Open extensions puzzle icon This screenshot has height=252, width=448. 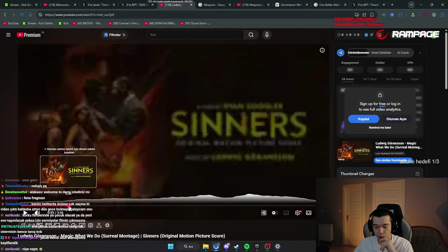[401, 15]
